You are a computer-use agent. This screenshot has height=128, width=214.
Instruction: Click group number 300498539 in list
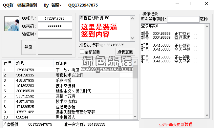tap(25, 91)
